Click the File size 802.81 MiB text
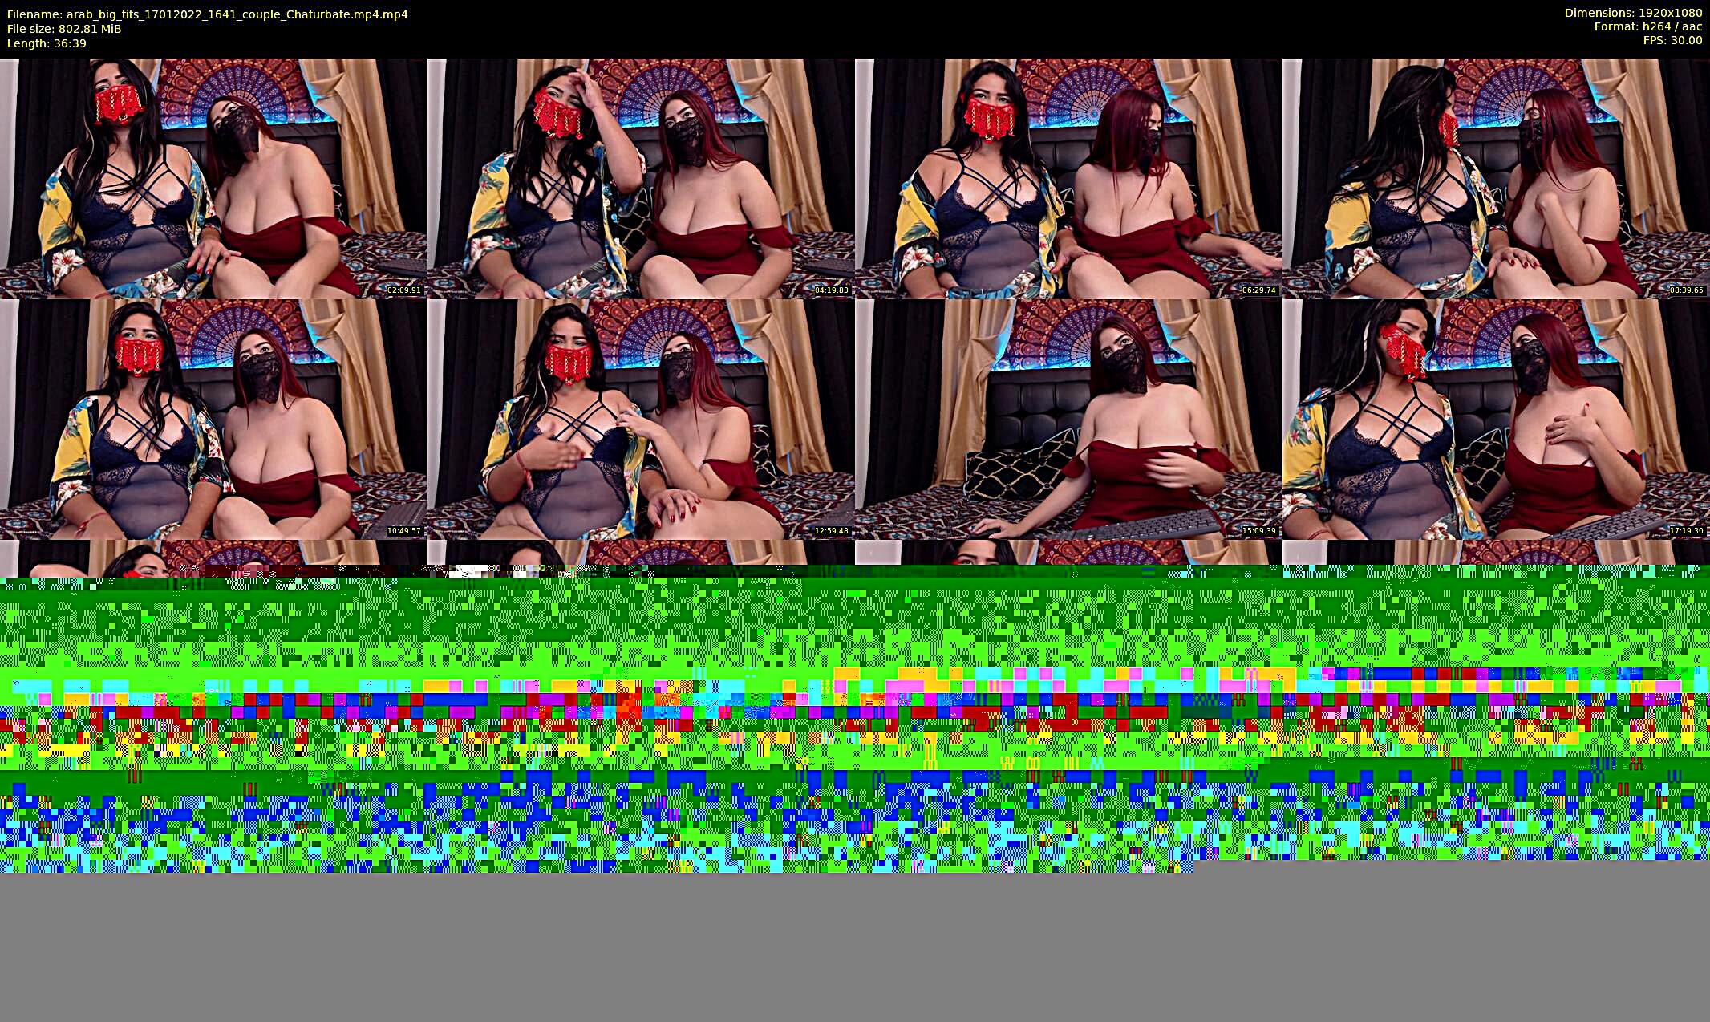This screenshot has width=1710, height=1022. point(64,28)
